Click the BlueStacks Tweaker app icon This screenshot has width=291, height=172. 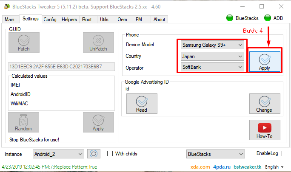pyautogui.click(x=7, y=6)
